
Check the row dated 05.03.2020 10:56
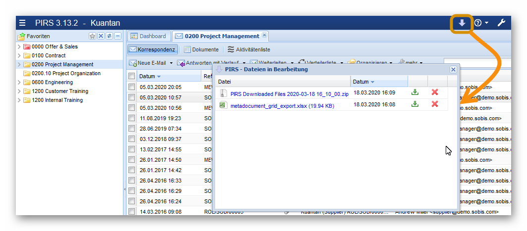point(132,108)
